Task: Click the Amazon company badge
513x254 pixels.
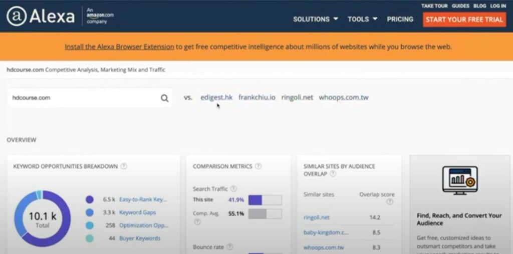Action: click(x=100, y=16)
